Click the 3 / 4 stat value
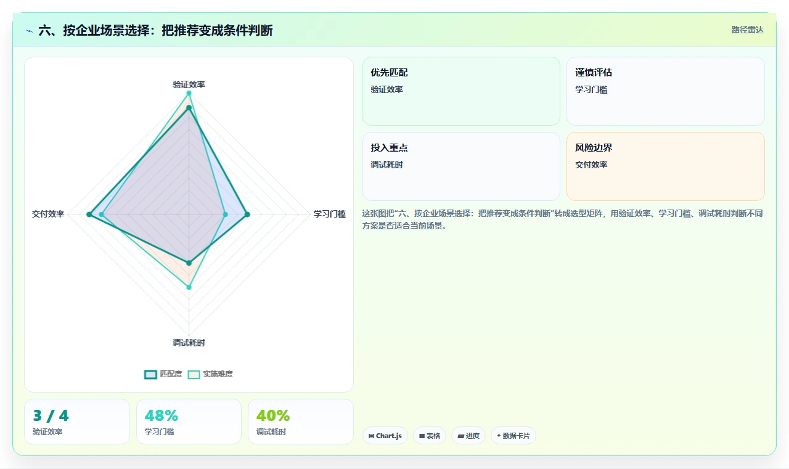This screenshot has height=469, width=789. click(51, 416)
